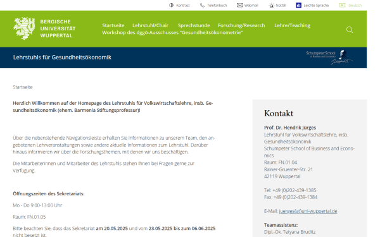Click the text Raum: FN.01.05
This screenshot has width=380, height=237.
(x=29, y=217)
